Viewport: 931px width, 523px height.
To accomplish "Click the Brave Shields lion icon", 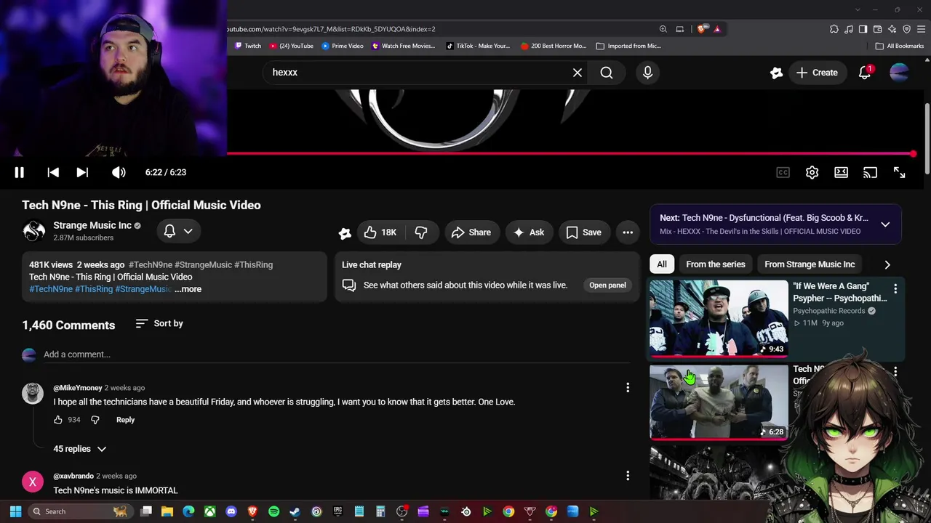I will click(x=701, y=29).
